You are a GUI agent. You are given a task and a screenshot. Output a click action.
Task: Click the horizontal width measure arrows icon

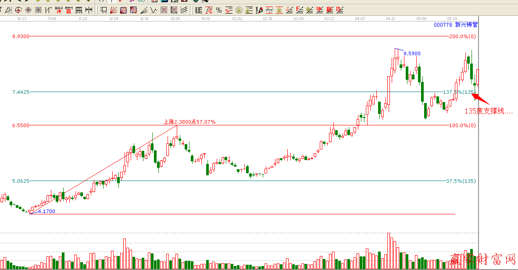[89, 10]
